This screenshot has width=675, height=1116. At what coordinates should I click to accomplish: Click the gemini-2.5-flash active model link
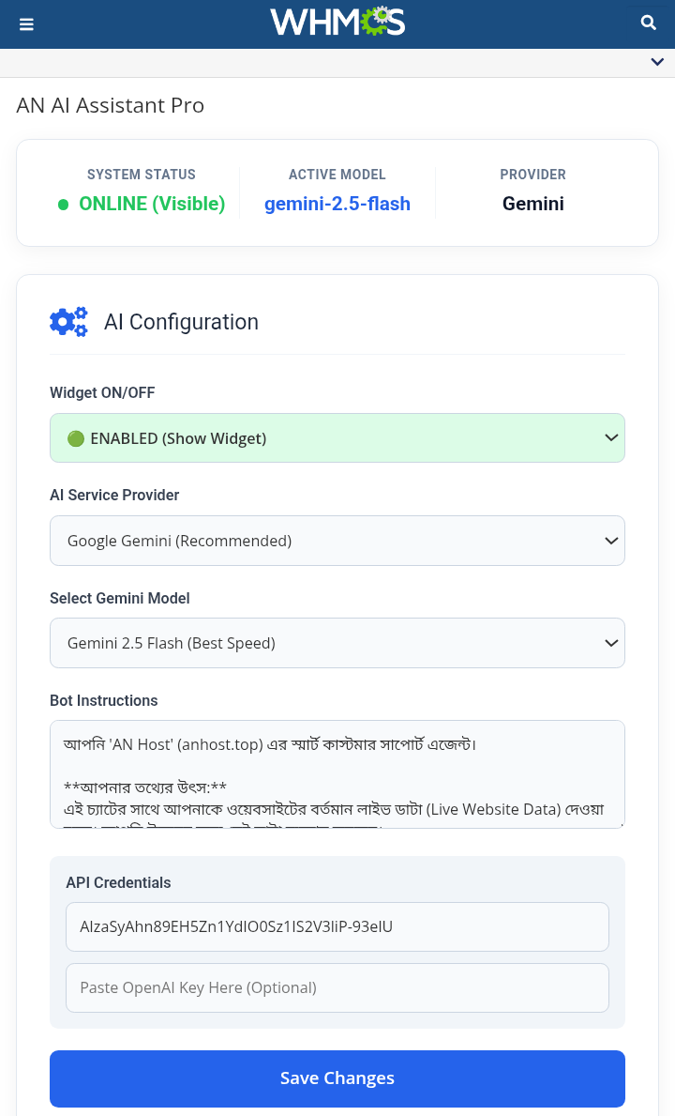point(337,204)
